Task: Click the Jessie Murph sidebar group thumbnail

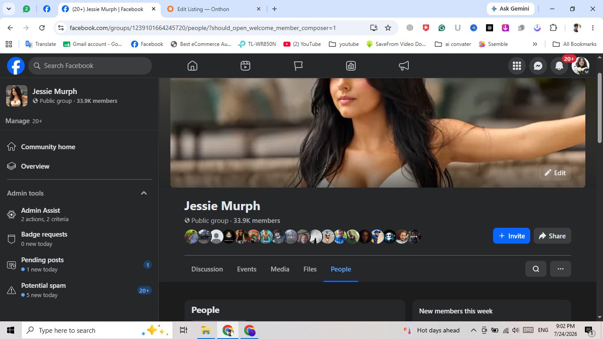Action: [x=17, y=96]
